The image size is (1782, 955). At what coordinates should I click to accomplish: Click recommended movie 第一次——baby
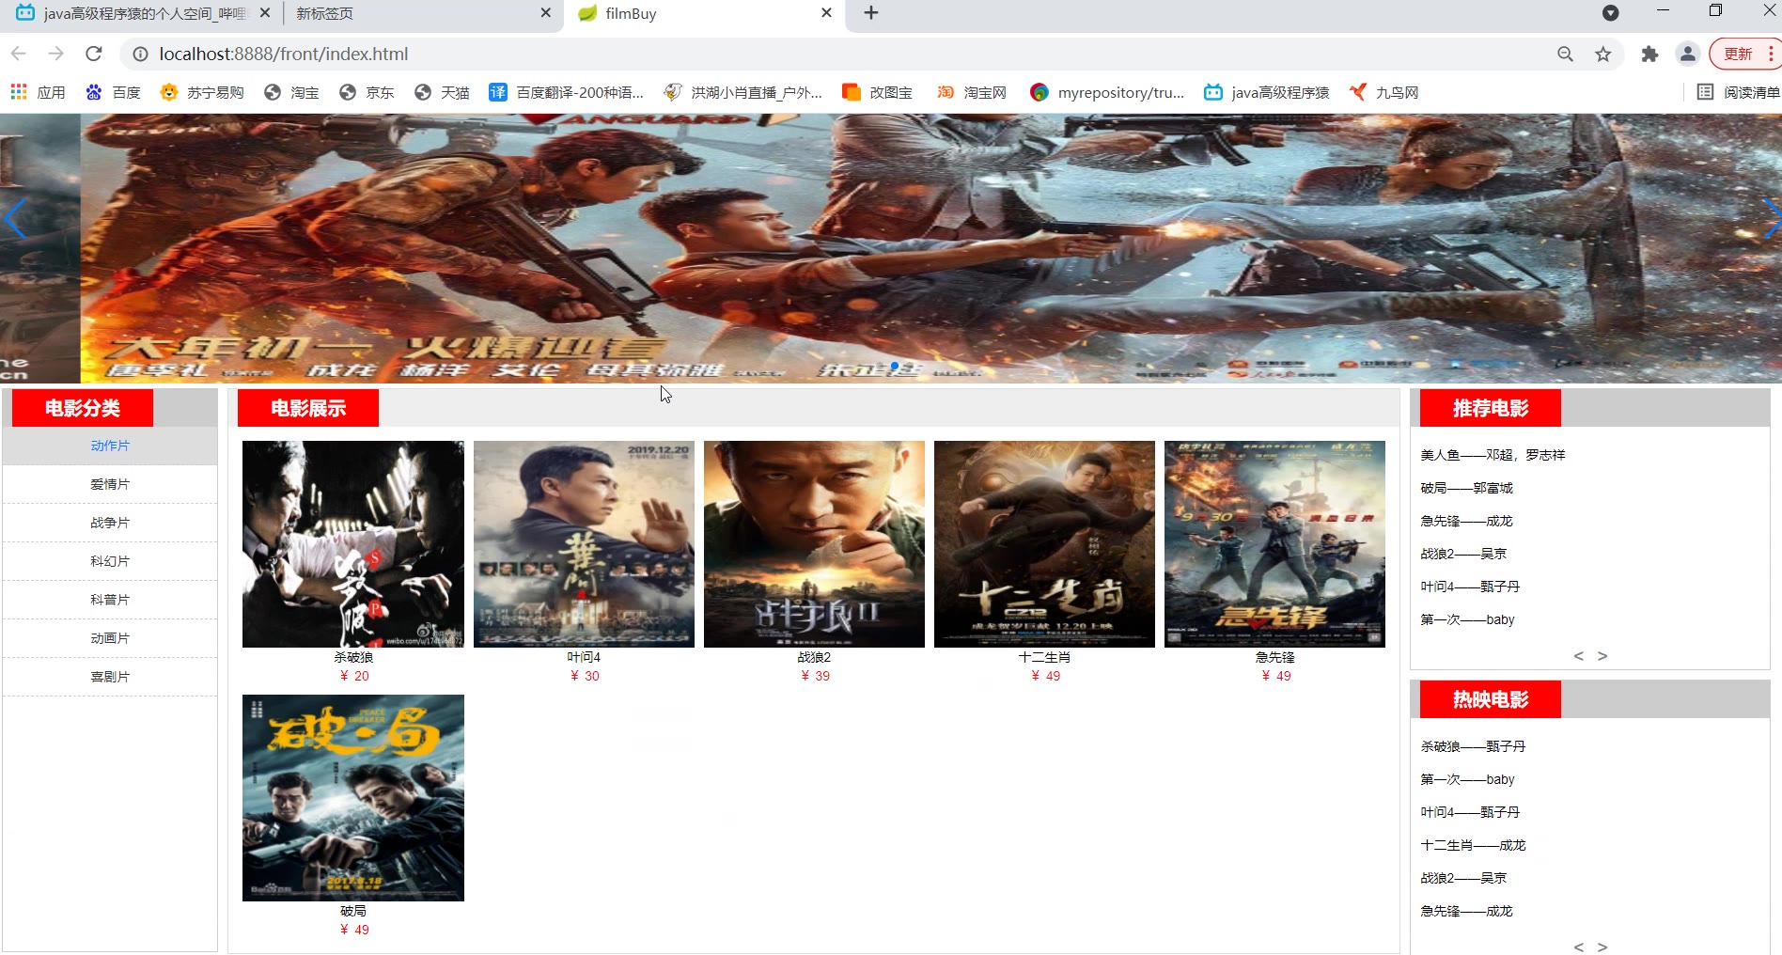pyautogui.click(x=1467, y=619)
